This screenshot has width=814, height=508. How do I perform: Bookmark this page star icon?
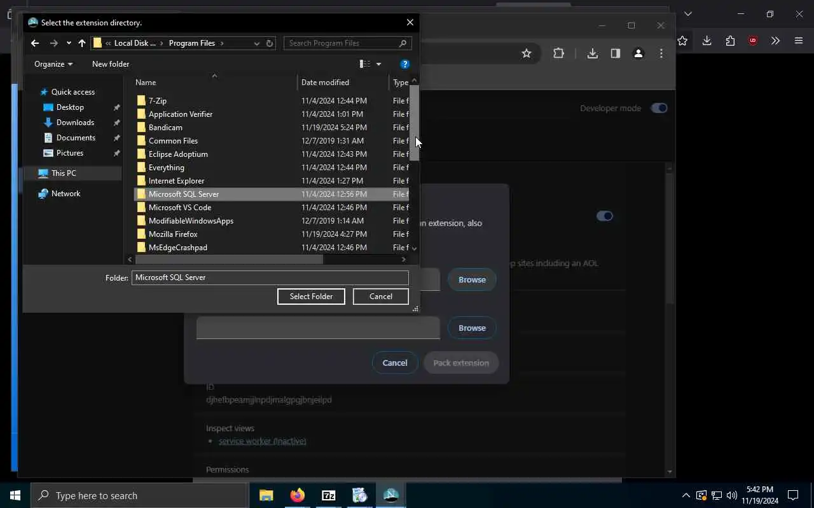tap(527, 53)
